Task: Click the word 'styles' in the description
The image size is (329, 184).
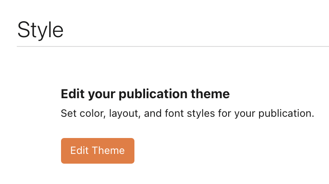Action: coord(201,114)
